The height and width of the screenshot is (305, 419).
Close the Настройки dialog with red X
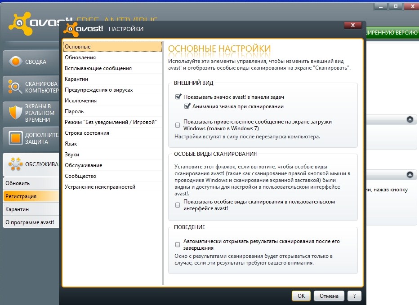(352, 25)
